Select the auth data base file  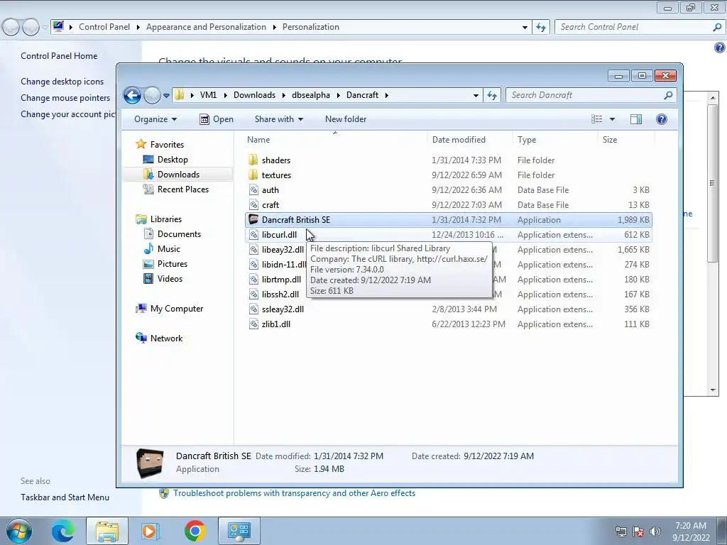click(270, 190)
